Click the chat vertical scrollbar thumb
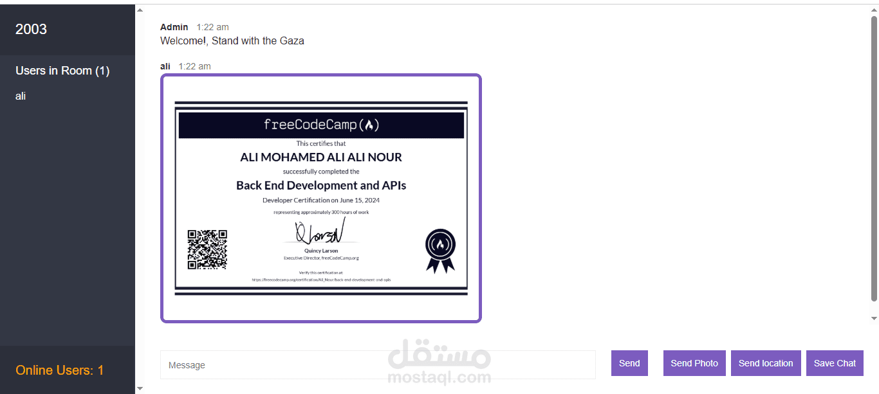This screenshot has width=879, height=394. tap(874, 159)
